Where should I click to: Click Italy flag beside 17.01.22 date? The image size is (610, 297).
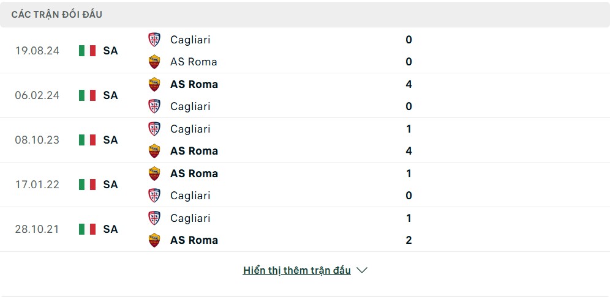pyautogui.click(x=87, y=185)
